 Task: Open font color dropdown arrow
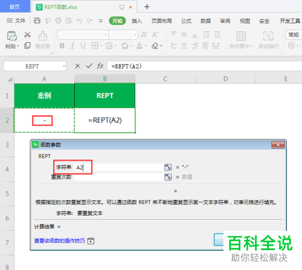(146, 46)
